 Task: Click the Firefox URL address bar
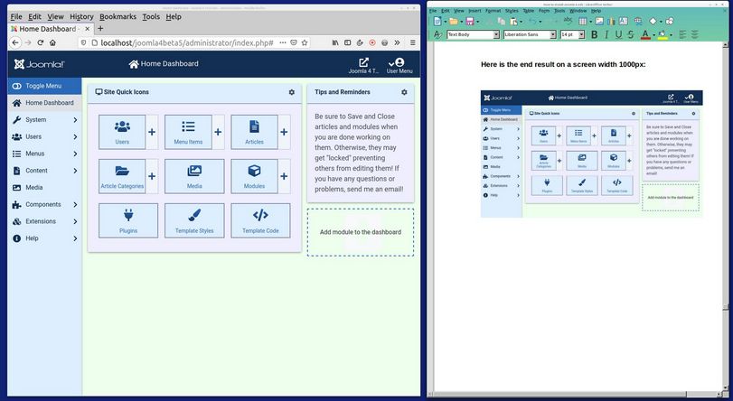(x=190, y=42)
